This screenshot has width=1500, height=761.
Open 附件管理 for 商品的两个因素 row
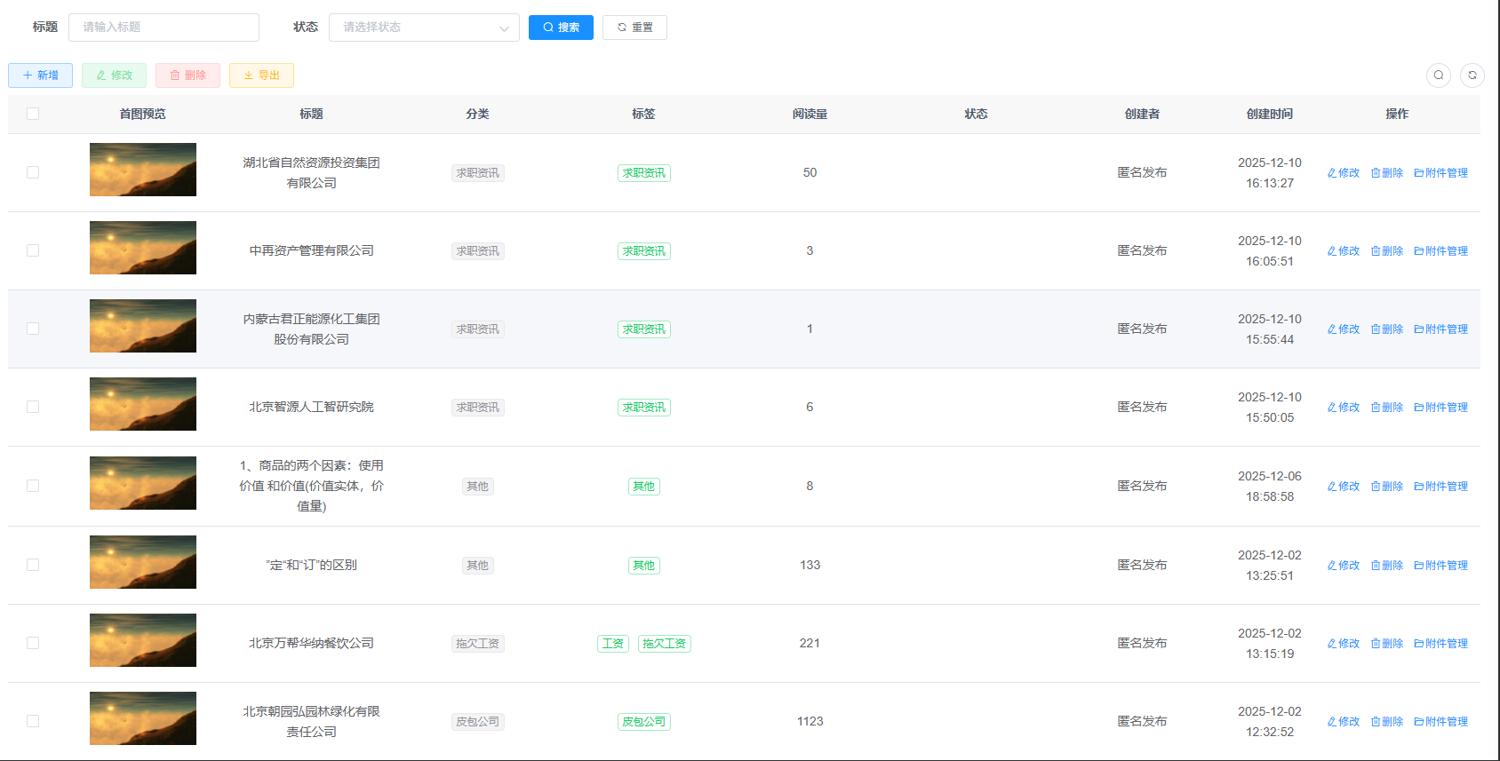1441,487
